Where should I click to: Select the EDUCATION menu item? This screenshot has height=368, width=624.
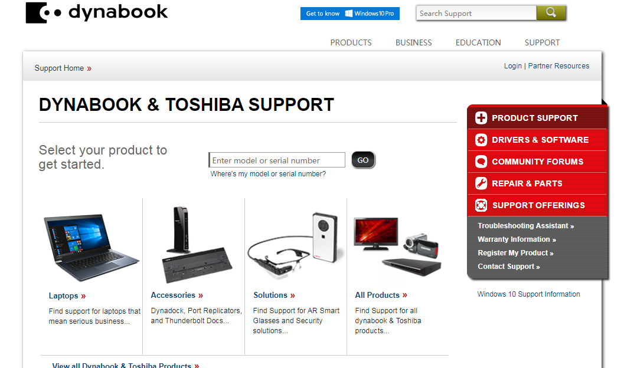point(478,42)
